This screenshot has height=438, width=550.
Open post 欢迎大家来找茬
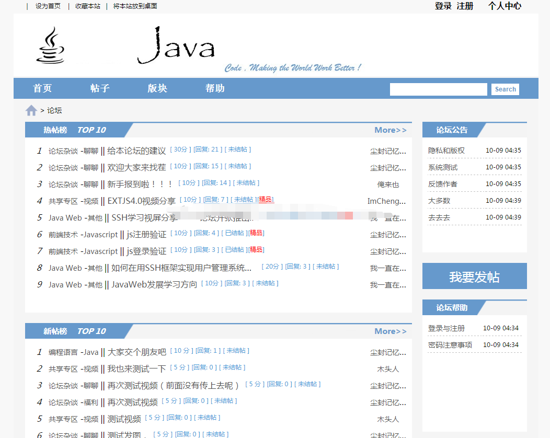click(136, 168)
